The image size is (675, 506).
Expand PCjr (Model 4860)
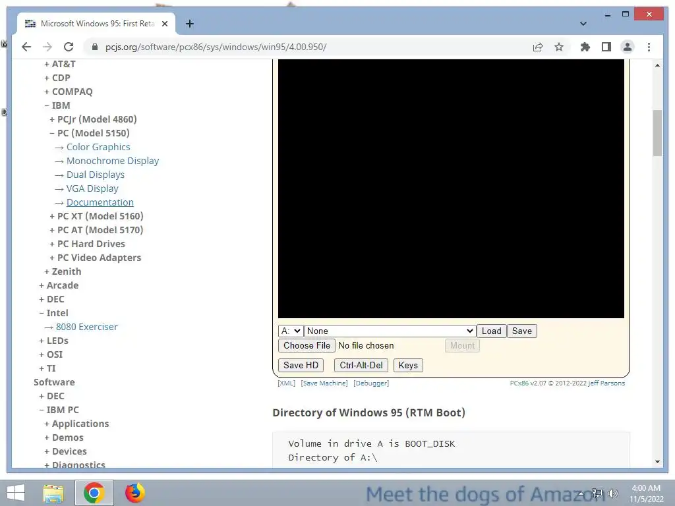93,119
